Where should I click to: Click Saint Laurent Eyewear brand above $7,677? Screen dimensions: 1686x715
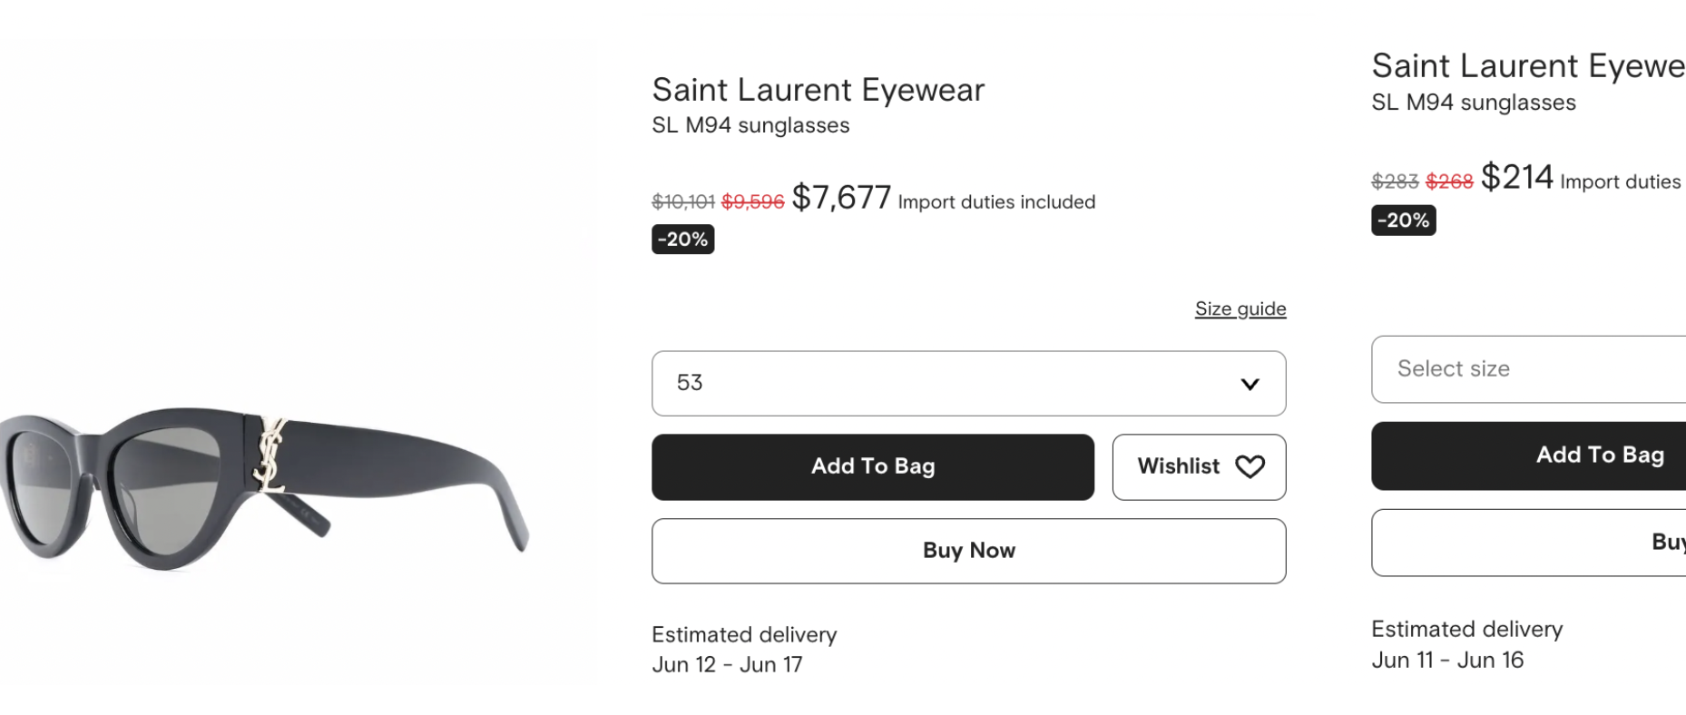[x=818, y=90]
